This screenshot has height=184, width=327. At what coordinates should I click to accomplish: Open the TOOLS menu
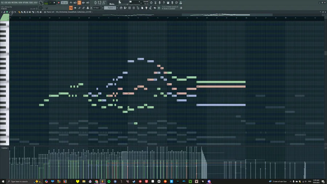pyautogui.click(x=31, y=3)
